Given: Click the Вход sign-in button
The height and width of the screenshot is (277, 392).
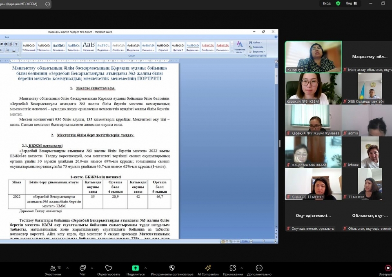Looking at the screenshot, I should [327, 4].
